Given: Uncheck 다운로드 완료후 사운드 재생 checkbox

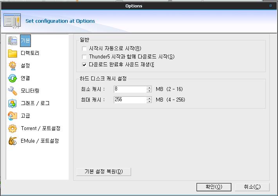Looking at the screenshot, I should (84, 65).
